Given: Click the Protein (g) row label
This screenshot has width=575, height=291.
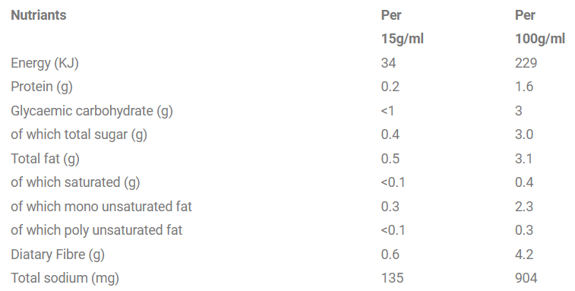Looking at the screenshot, I should pos(42,87).
